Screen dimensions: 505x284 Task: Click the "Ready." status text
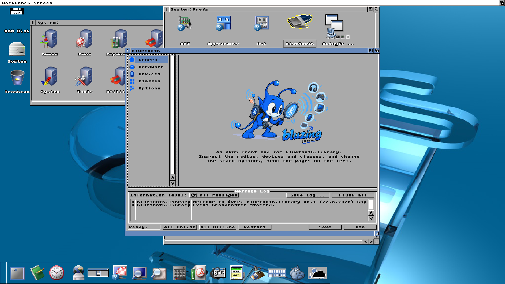pos(144,227)
